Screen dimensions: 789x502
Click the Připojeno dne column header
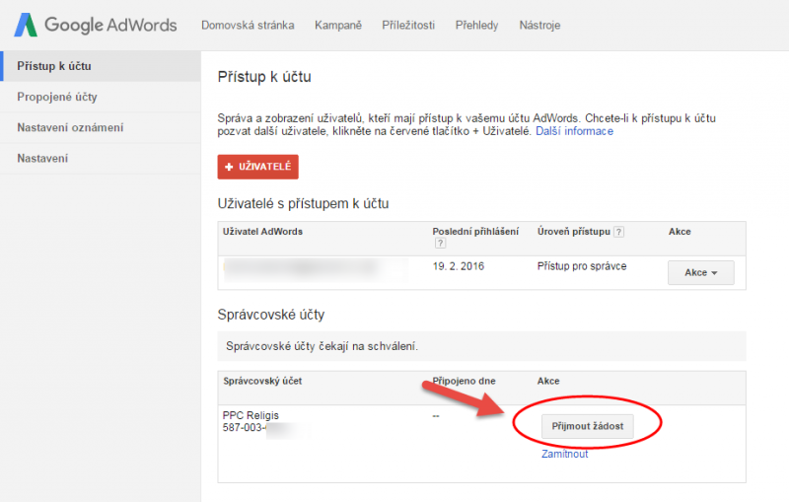(x=464, y=381)
